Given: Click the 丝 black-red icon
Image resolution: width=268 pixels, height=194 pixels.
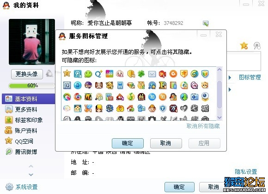Looking at the screenshot, I should [x=141, y=97].
